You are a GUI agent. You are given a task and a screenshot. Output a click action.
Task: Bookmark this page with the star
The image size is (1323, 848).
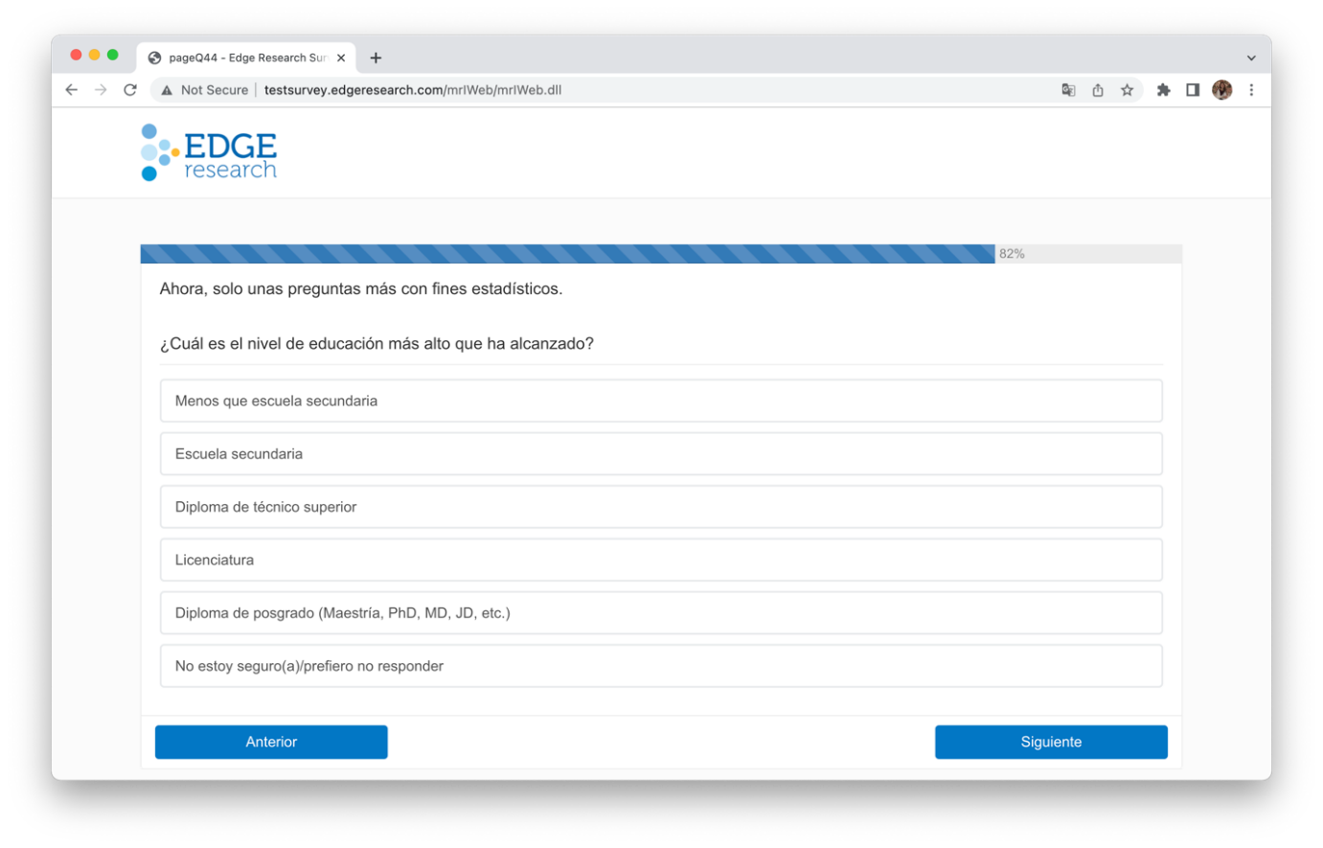pos(1127,90)
